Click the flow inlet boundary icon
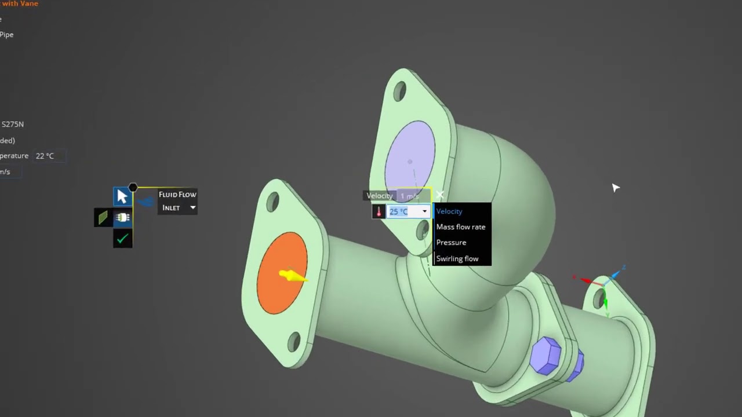The width and height of the screenshot is (742, 417). [x=122, y=218]
